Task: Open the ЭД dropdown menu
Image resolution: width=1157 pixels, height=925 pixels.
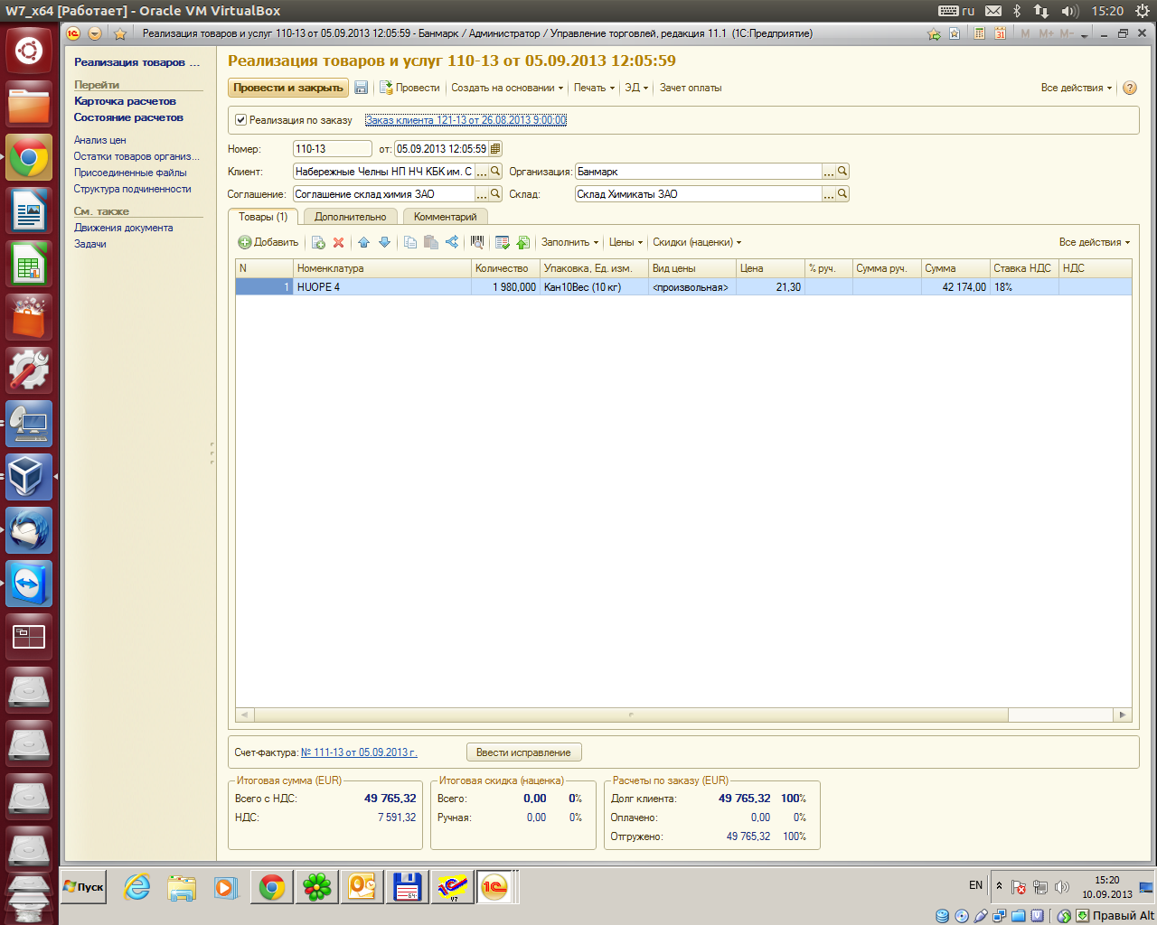Action: pos(636,88)
